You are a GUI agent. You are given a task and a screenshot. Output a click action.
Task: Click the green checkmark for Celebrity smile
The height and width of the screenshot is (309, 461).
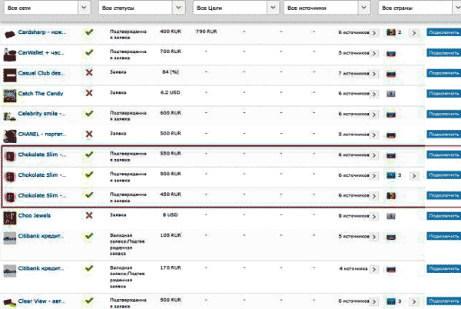point(89,114)
